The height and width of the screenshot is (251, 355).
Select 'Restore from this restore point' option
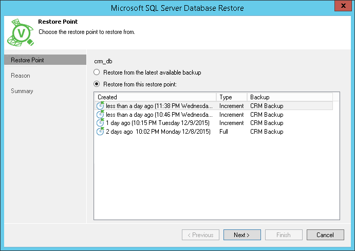coord(96,84)
